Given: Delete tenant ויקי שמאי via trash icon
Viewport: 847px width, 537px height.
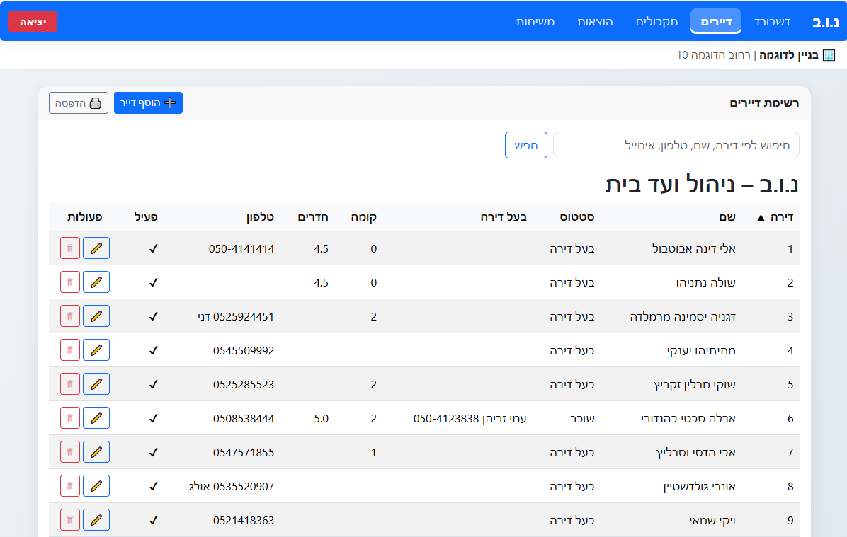Looking at the screenshot, I should click(x=69, y=519).
